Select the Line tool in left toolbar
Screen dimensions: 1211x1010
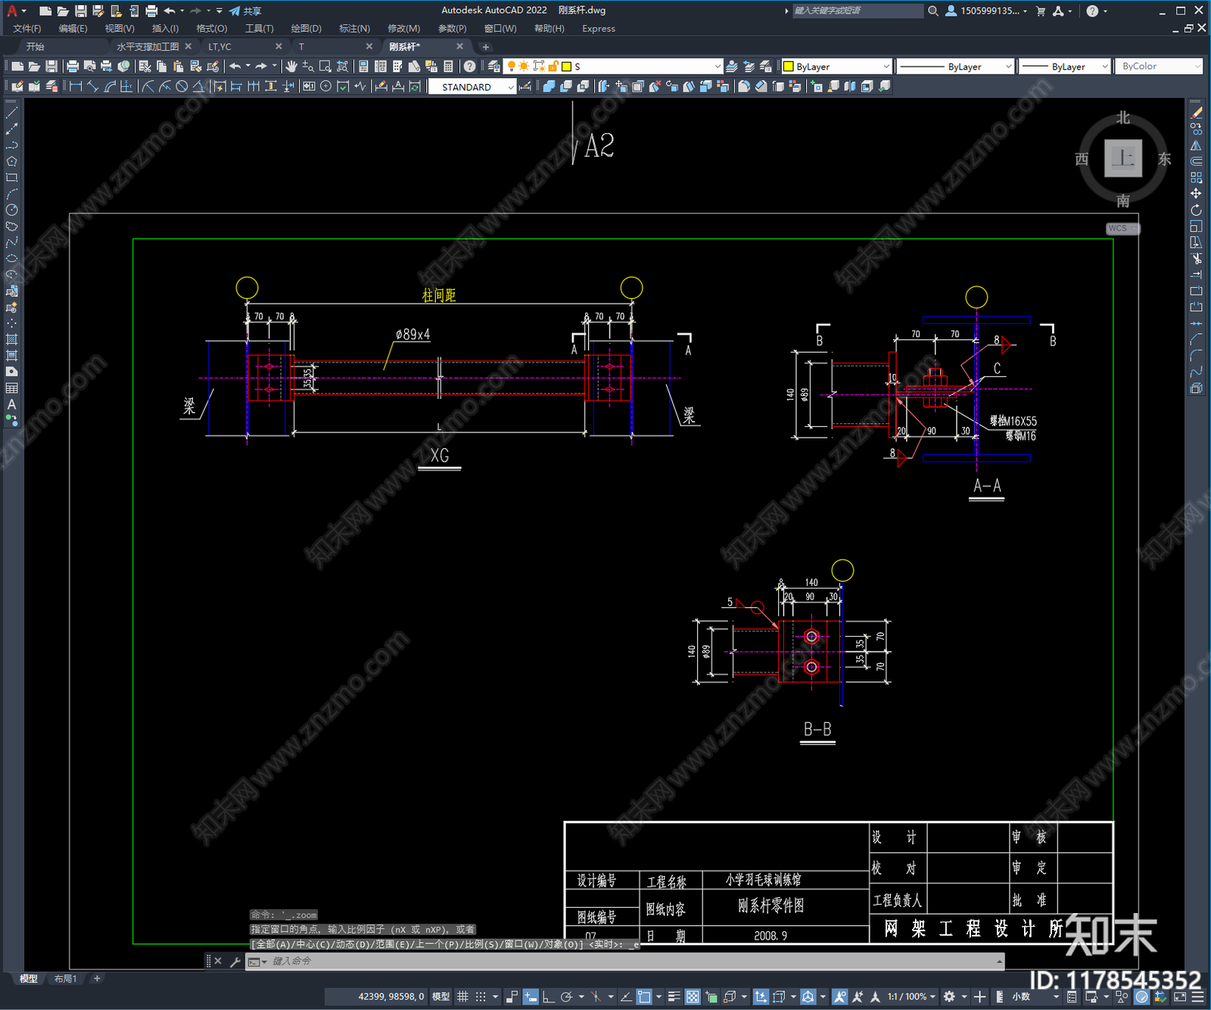(11, 113)
